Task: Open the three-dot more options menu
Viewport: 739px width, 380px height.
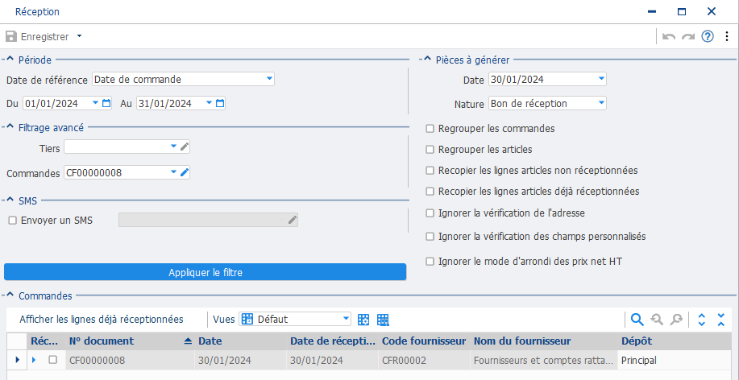Action: point(726,36)
